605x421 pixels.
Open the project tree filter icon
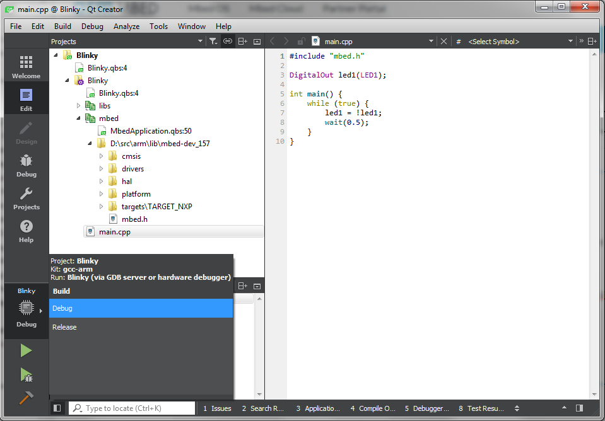[x=213, y=40]
